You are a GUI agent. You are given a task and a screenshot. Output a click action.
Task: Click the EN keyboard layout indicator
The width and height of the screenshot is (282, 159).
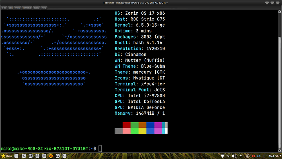pos(259,156)
